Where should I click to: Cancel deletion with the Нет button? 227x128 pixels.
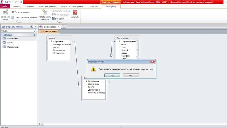point(131,75)
